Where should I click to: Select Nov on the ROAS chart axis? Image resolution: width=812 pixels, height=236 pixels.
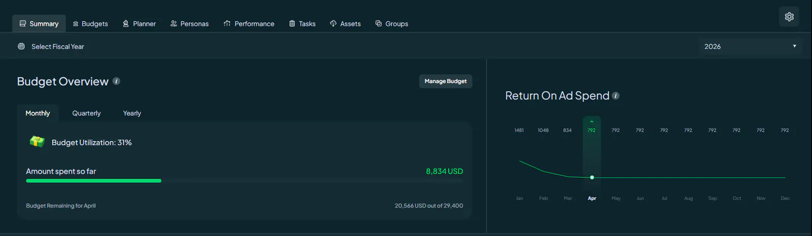[x=761, y=198]
